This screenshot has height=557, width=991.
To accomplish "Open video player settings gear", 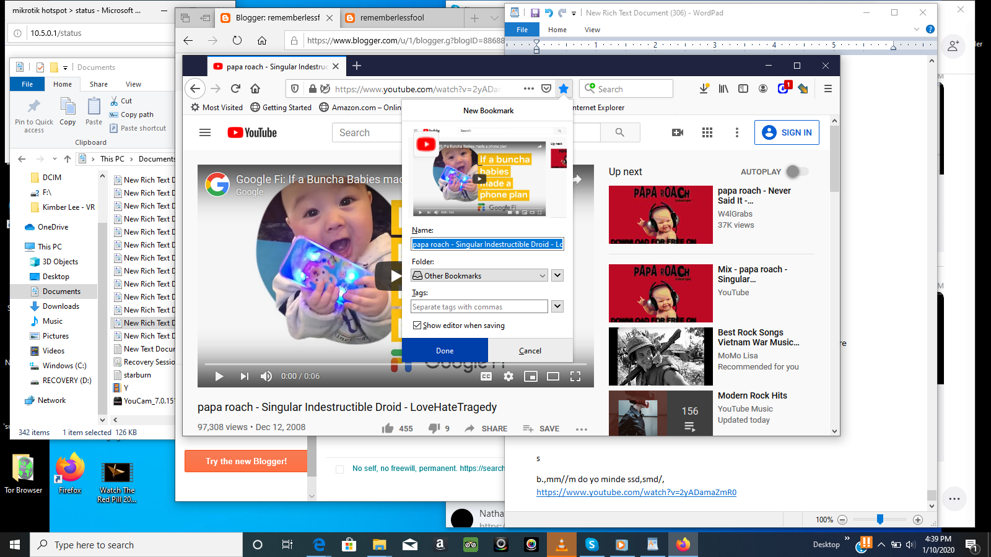I will tap(509, 376).
